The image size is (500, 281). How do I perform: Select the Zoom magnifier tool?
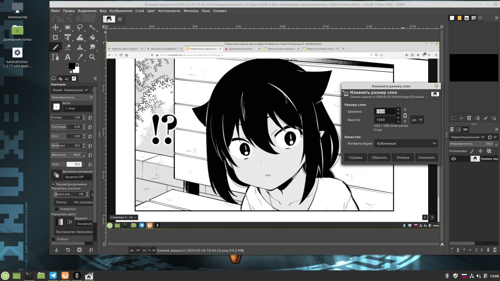93,57
